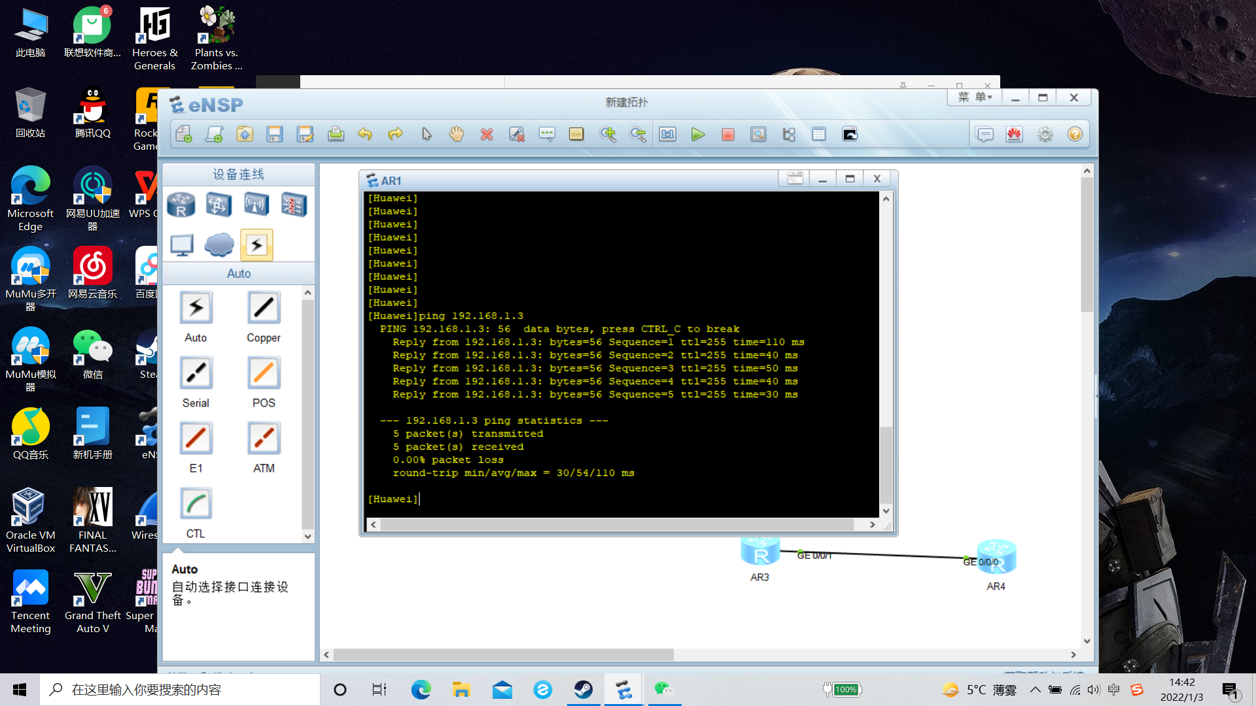The width and height of the screenshot is (1256, 706).
Task: Click the New Sample Topology icon
Action: (214, 135)
